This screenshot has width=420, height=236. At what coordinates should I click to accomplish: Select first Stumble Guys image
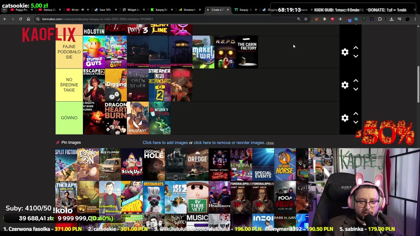tap(94, 52)
